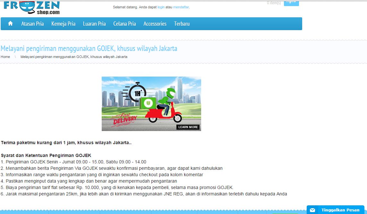Click the Tinggalkan Pesan chat button

tap(336, 210)
